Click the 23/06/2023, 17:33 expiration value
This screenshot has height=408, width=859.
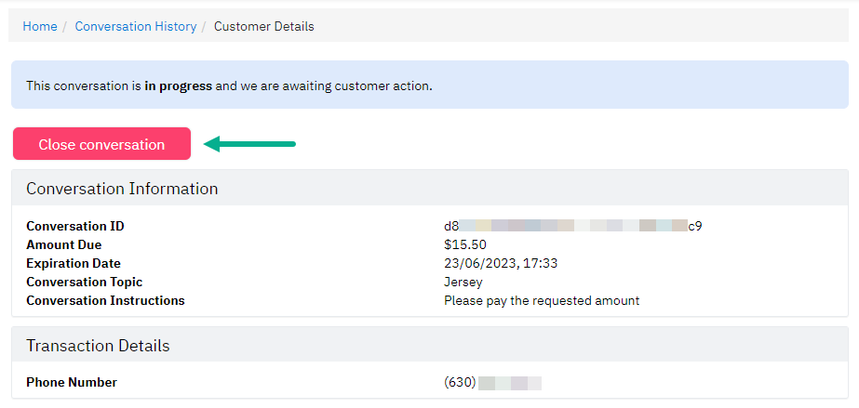(x=501, y=263)
